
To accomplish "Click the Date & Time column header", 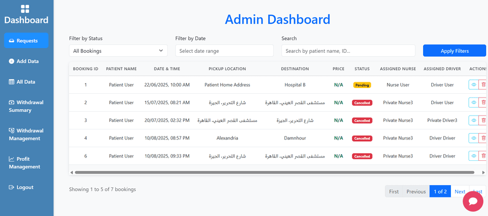I will 167,69.
